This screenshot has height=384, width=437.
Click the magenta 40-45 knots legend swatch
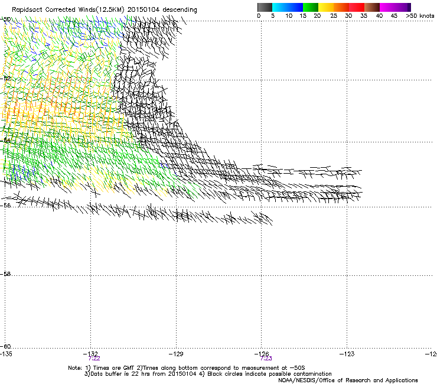(x=387, y=7)
